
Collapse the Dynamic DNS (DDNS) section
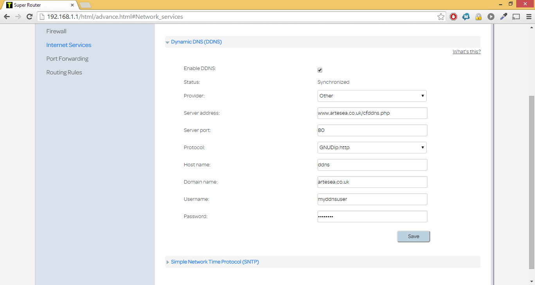[x=167, y=42]
